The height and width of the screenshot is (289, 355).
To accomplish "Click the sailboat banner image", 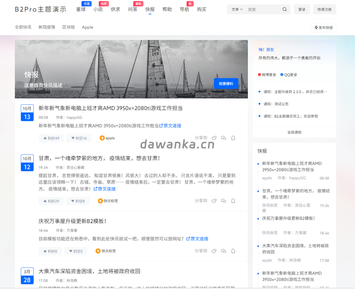I will (x=131, y=69).
